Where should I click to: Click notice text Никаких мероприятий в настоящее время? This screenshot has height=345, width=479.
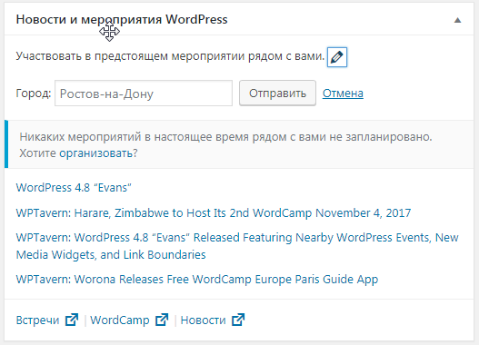point(225,137)
